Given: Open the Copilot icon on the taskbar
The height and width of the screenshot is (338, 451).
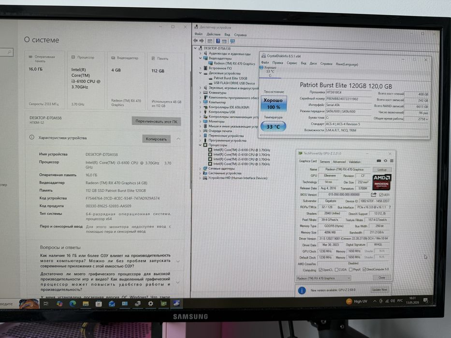Looking at the screenshot, I should [x=59, y=304].
